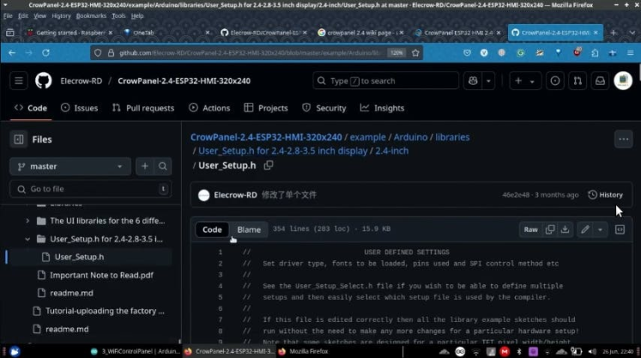Screen dimensions: 641x358
Task: Switch to Blame view
Action: (x=249, y=230)
